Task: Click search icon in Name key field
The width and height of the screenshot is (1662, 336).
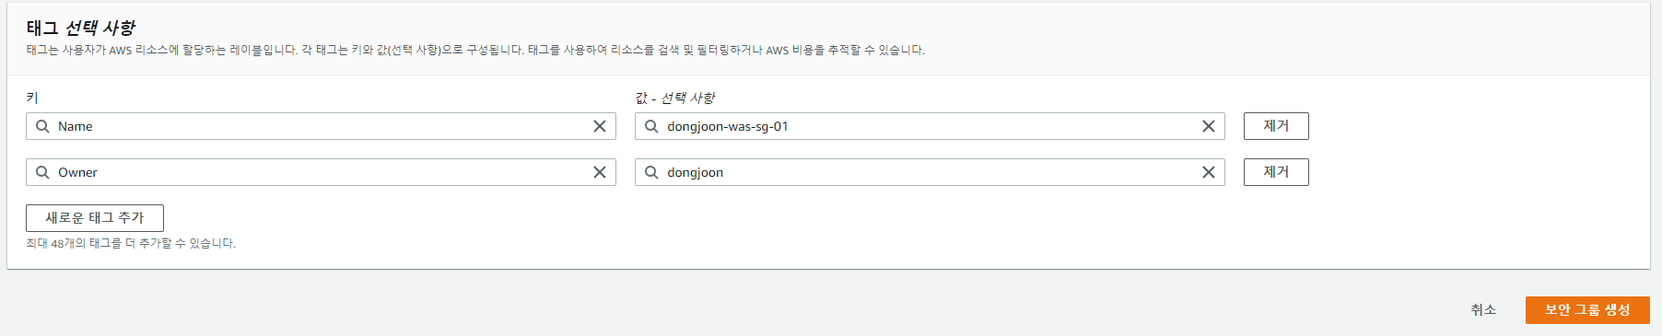Action: [x=42, y=126]
